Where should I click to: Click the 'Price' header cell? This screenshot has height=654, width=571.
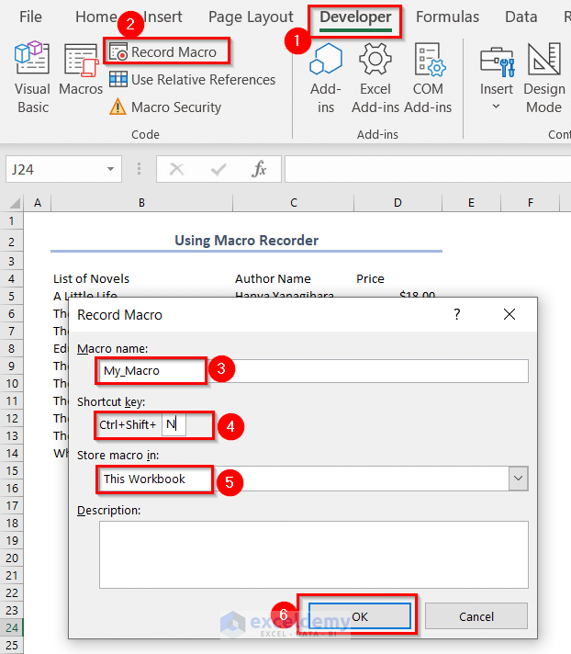(370, 278)
